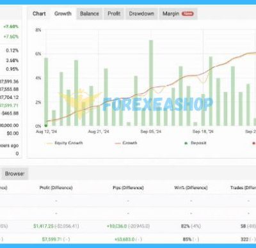Toggle the Growth legend series
This screenshot has width=256, height=248.
[x=126, y=143]
